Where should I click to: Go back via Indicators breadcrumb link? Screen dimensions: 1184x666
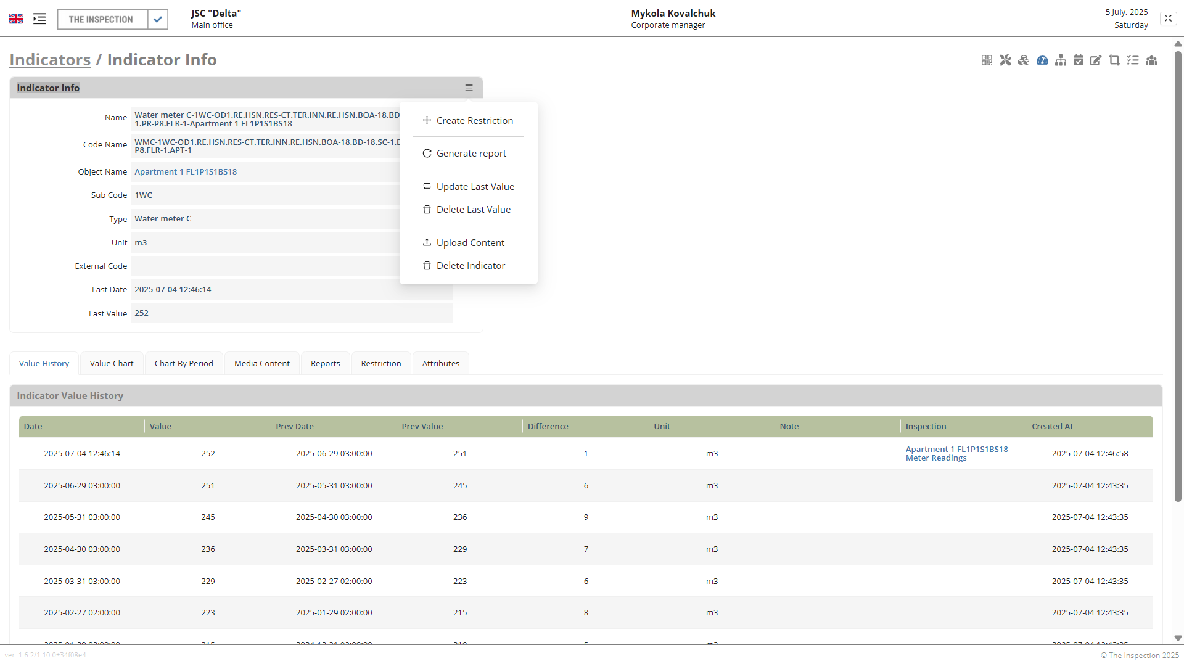(x=50, y=60)
